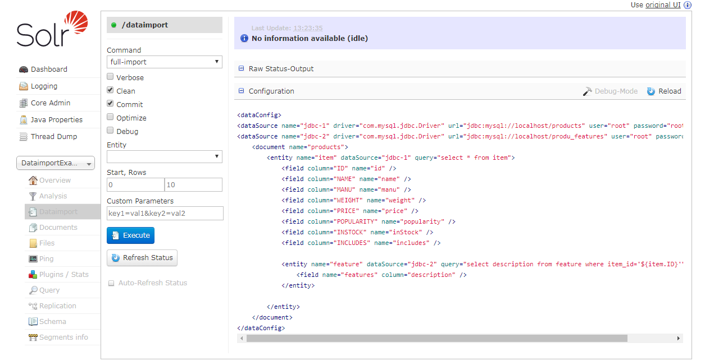Open Core Admin via its icon

click(x=24, y=103)
